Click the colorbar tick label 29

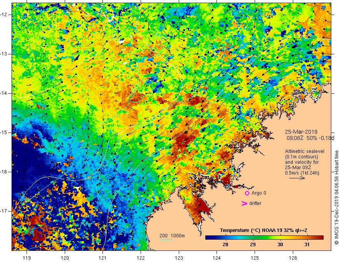[x=253, y=245]
